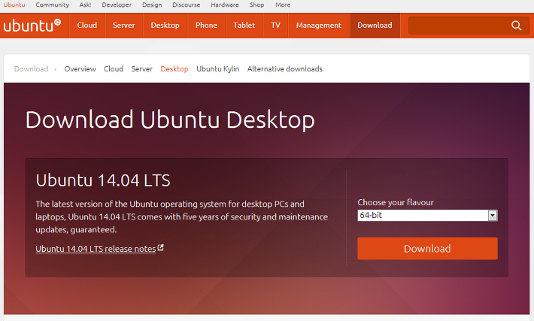The image size is (534, 321).
Task: Expand More in the top bar
Action: (283, 5)
